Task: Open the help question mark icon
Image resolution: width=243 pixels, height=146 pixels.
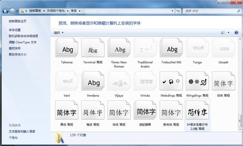Action: [x=236, y=32]
